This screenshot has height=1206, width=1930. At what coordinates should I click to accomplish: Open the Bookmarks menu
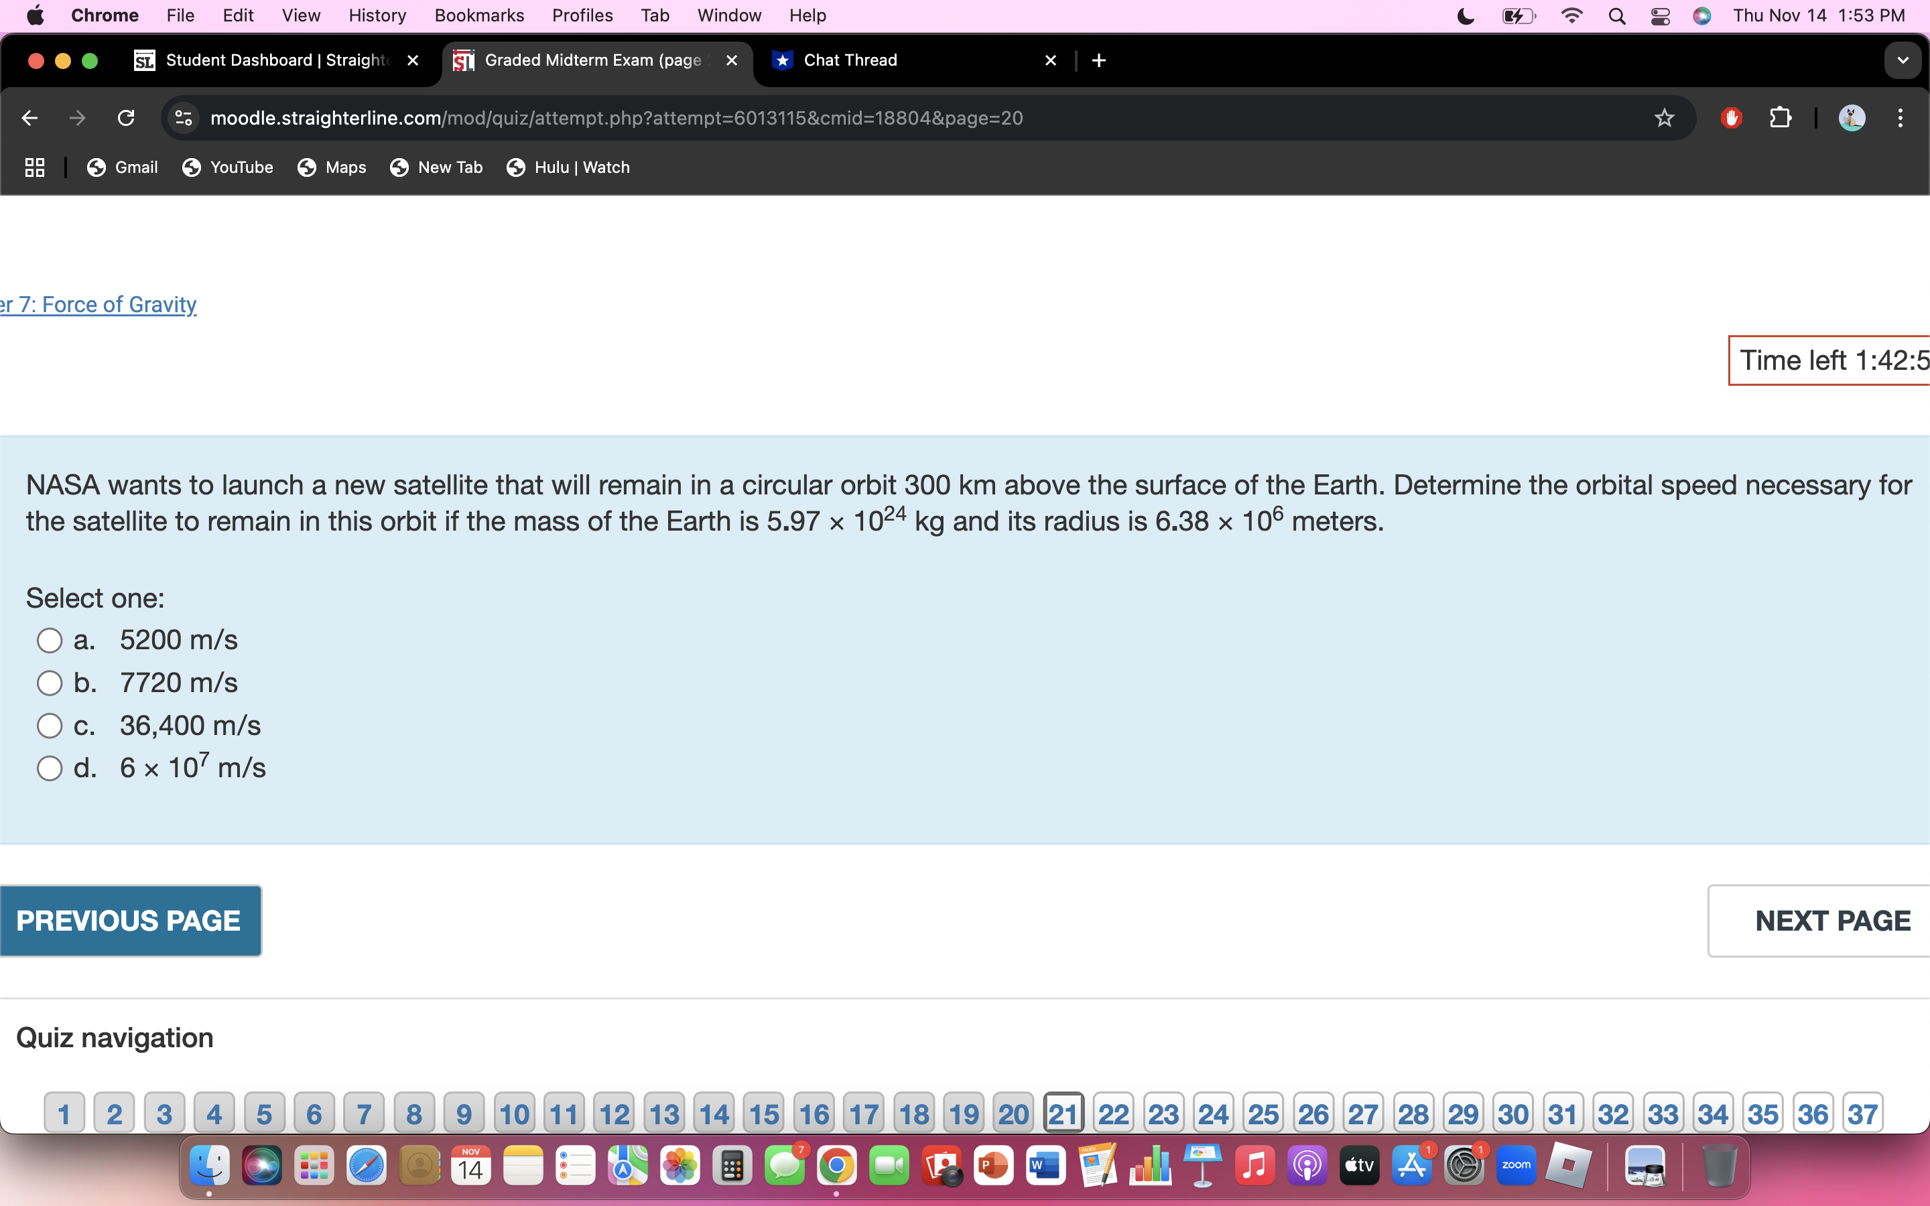(x=479, y=15)
